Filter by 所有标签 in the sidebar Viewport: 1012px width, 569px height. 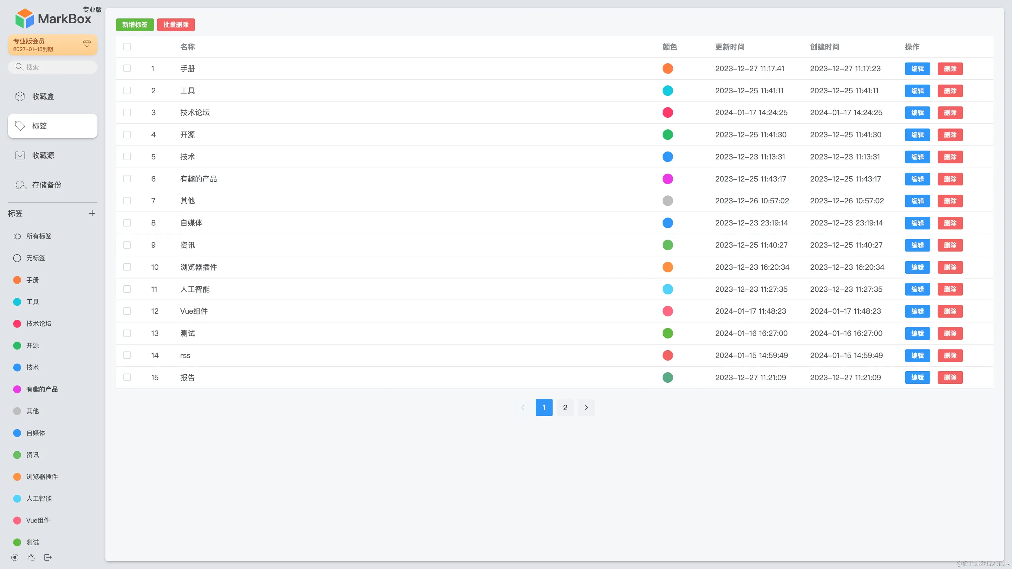(x=38, y=236)
